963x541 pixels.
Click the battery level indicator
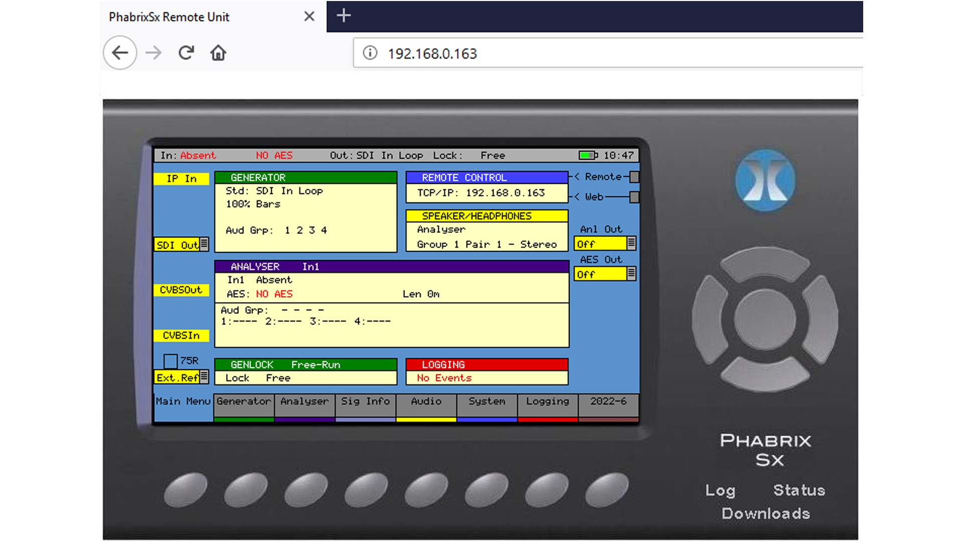pos(587,155)
